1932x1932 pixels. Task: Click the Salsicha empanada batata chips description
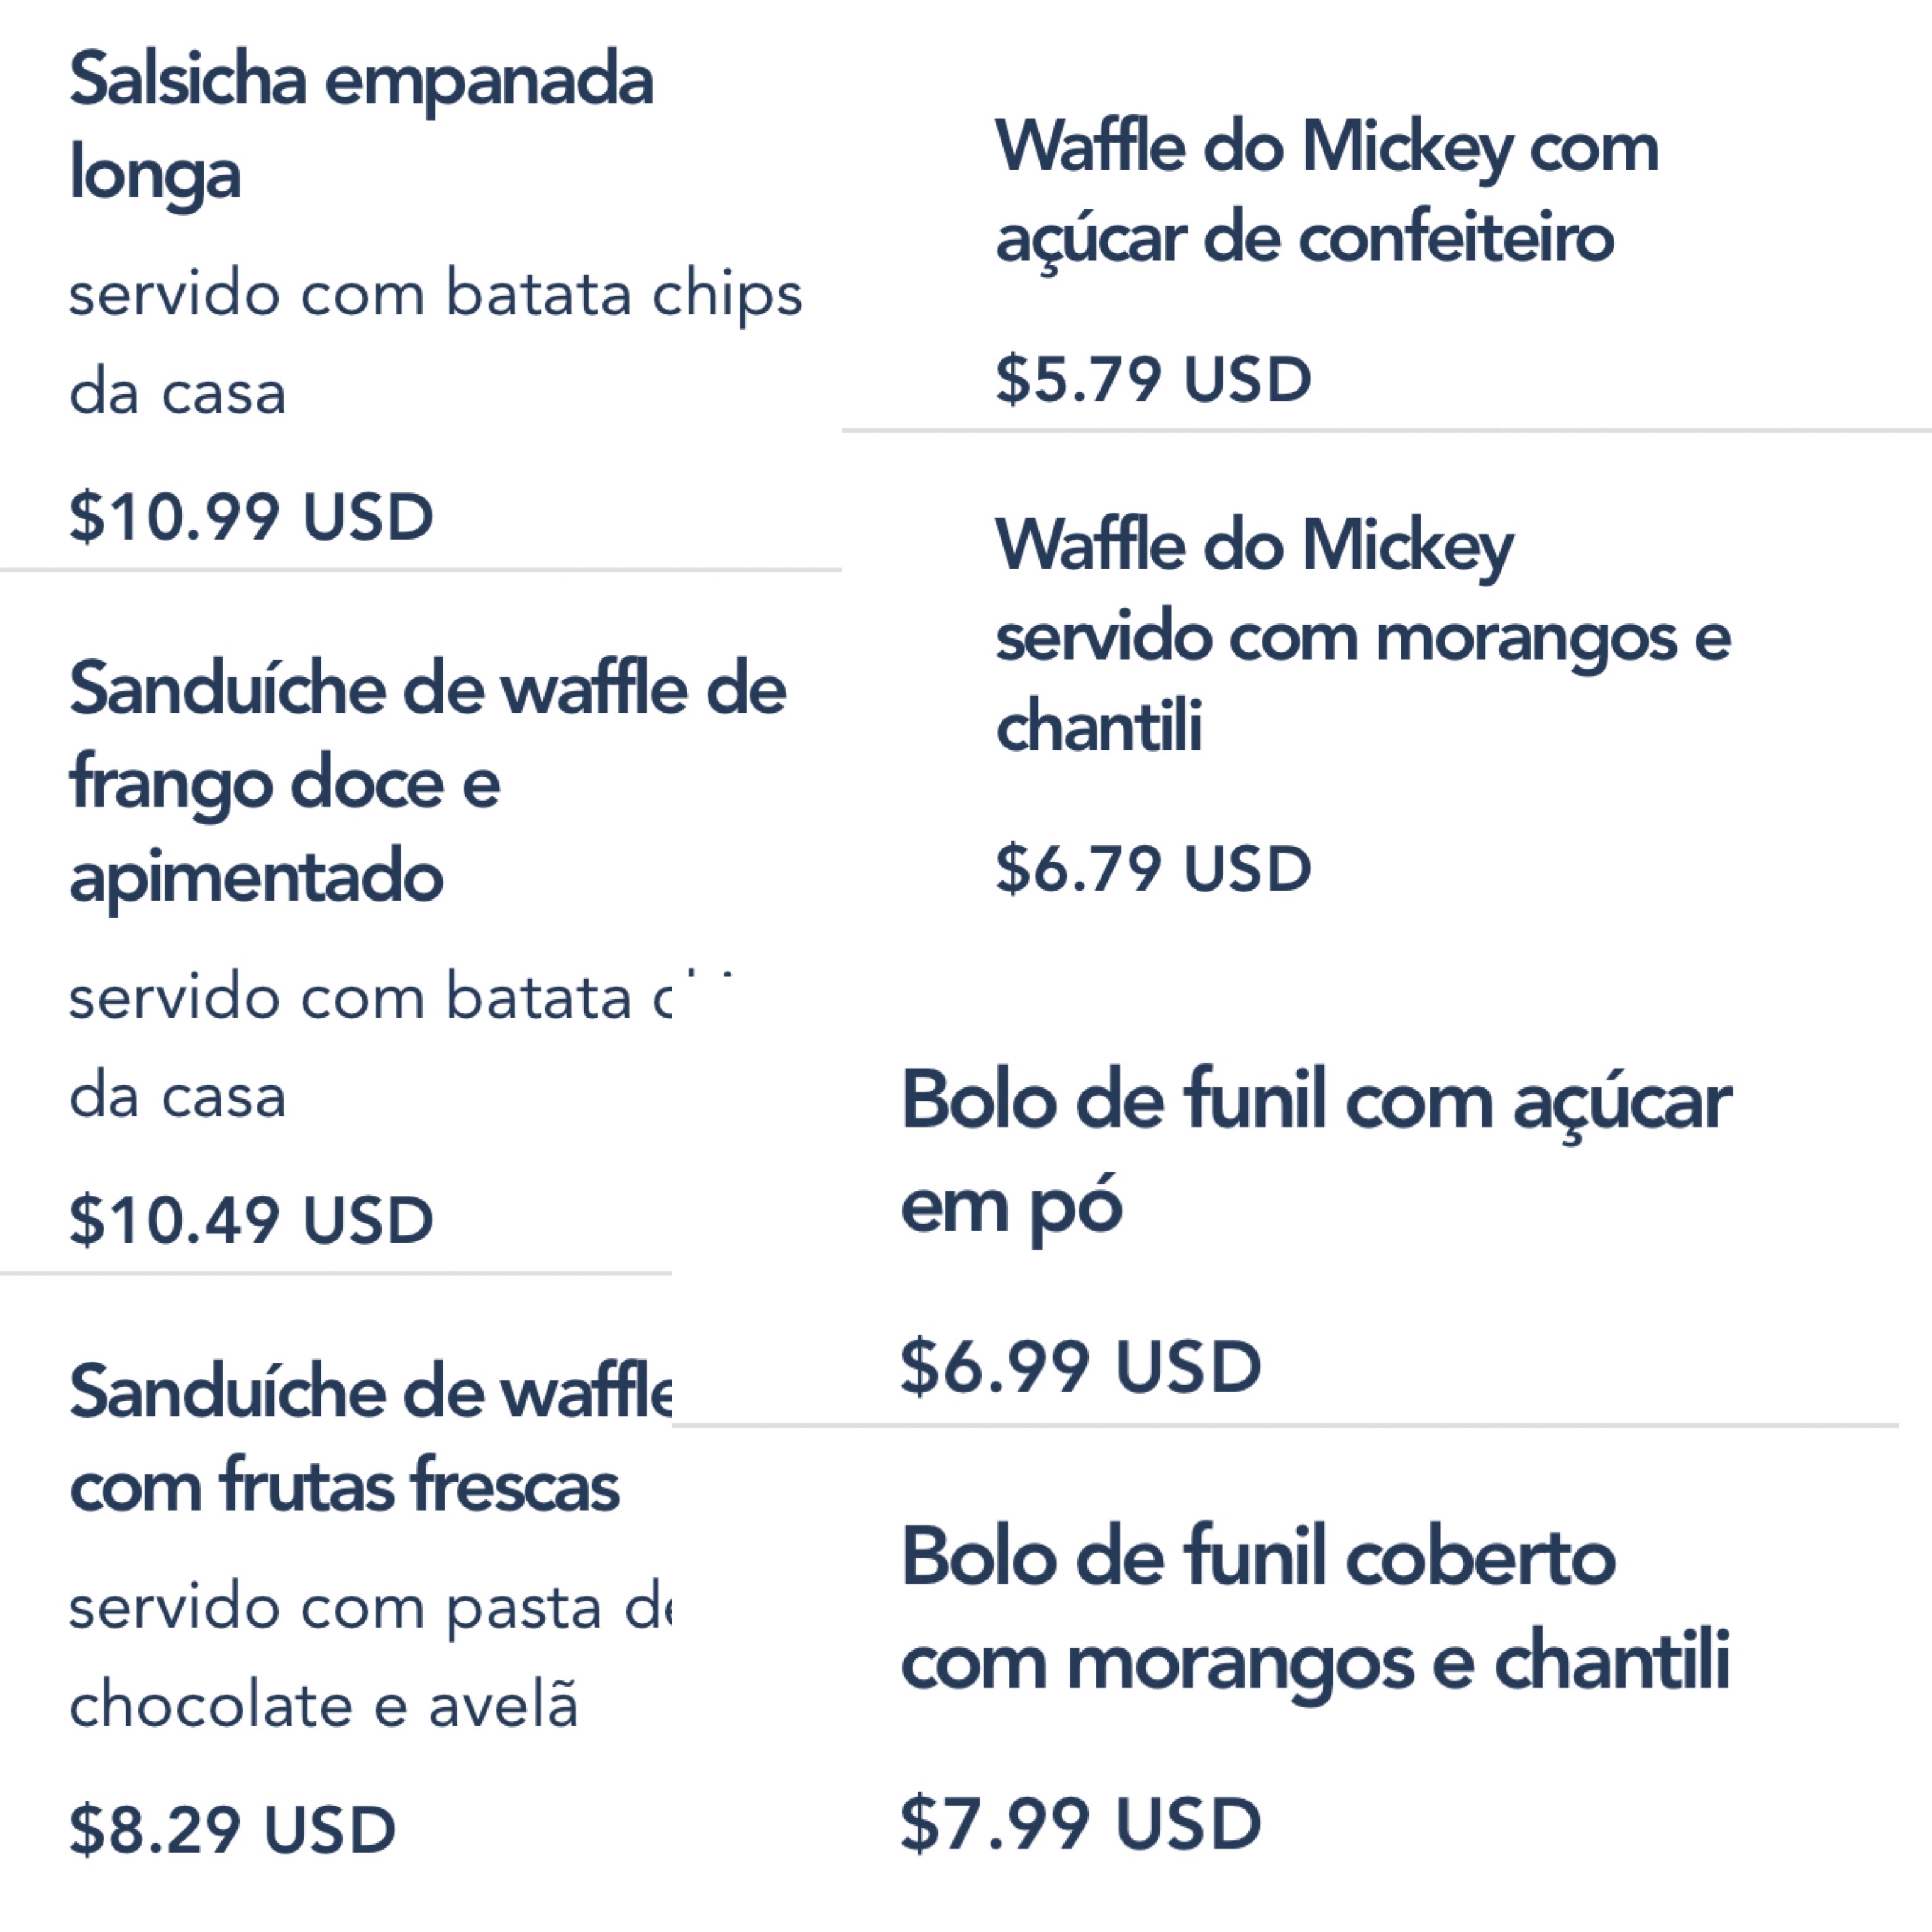[435, 342]
